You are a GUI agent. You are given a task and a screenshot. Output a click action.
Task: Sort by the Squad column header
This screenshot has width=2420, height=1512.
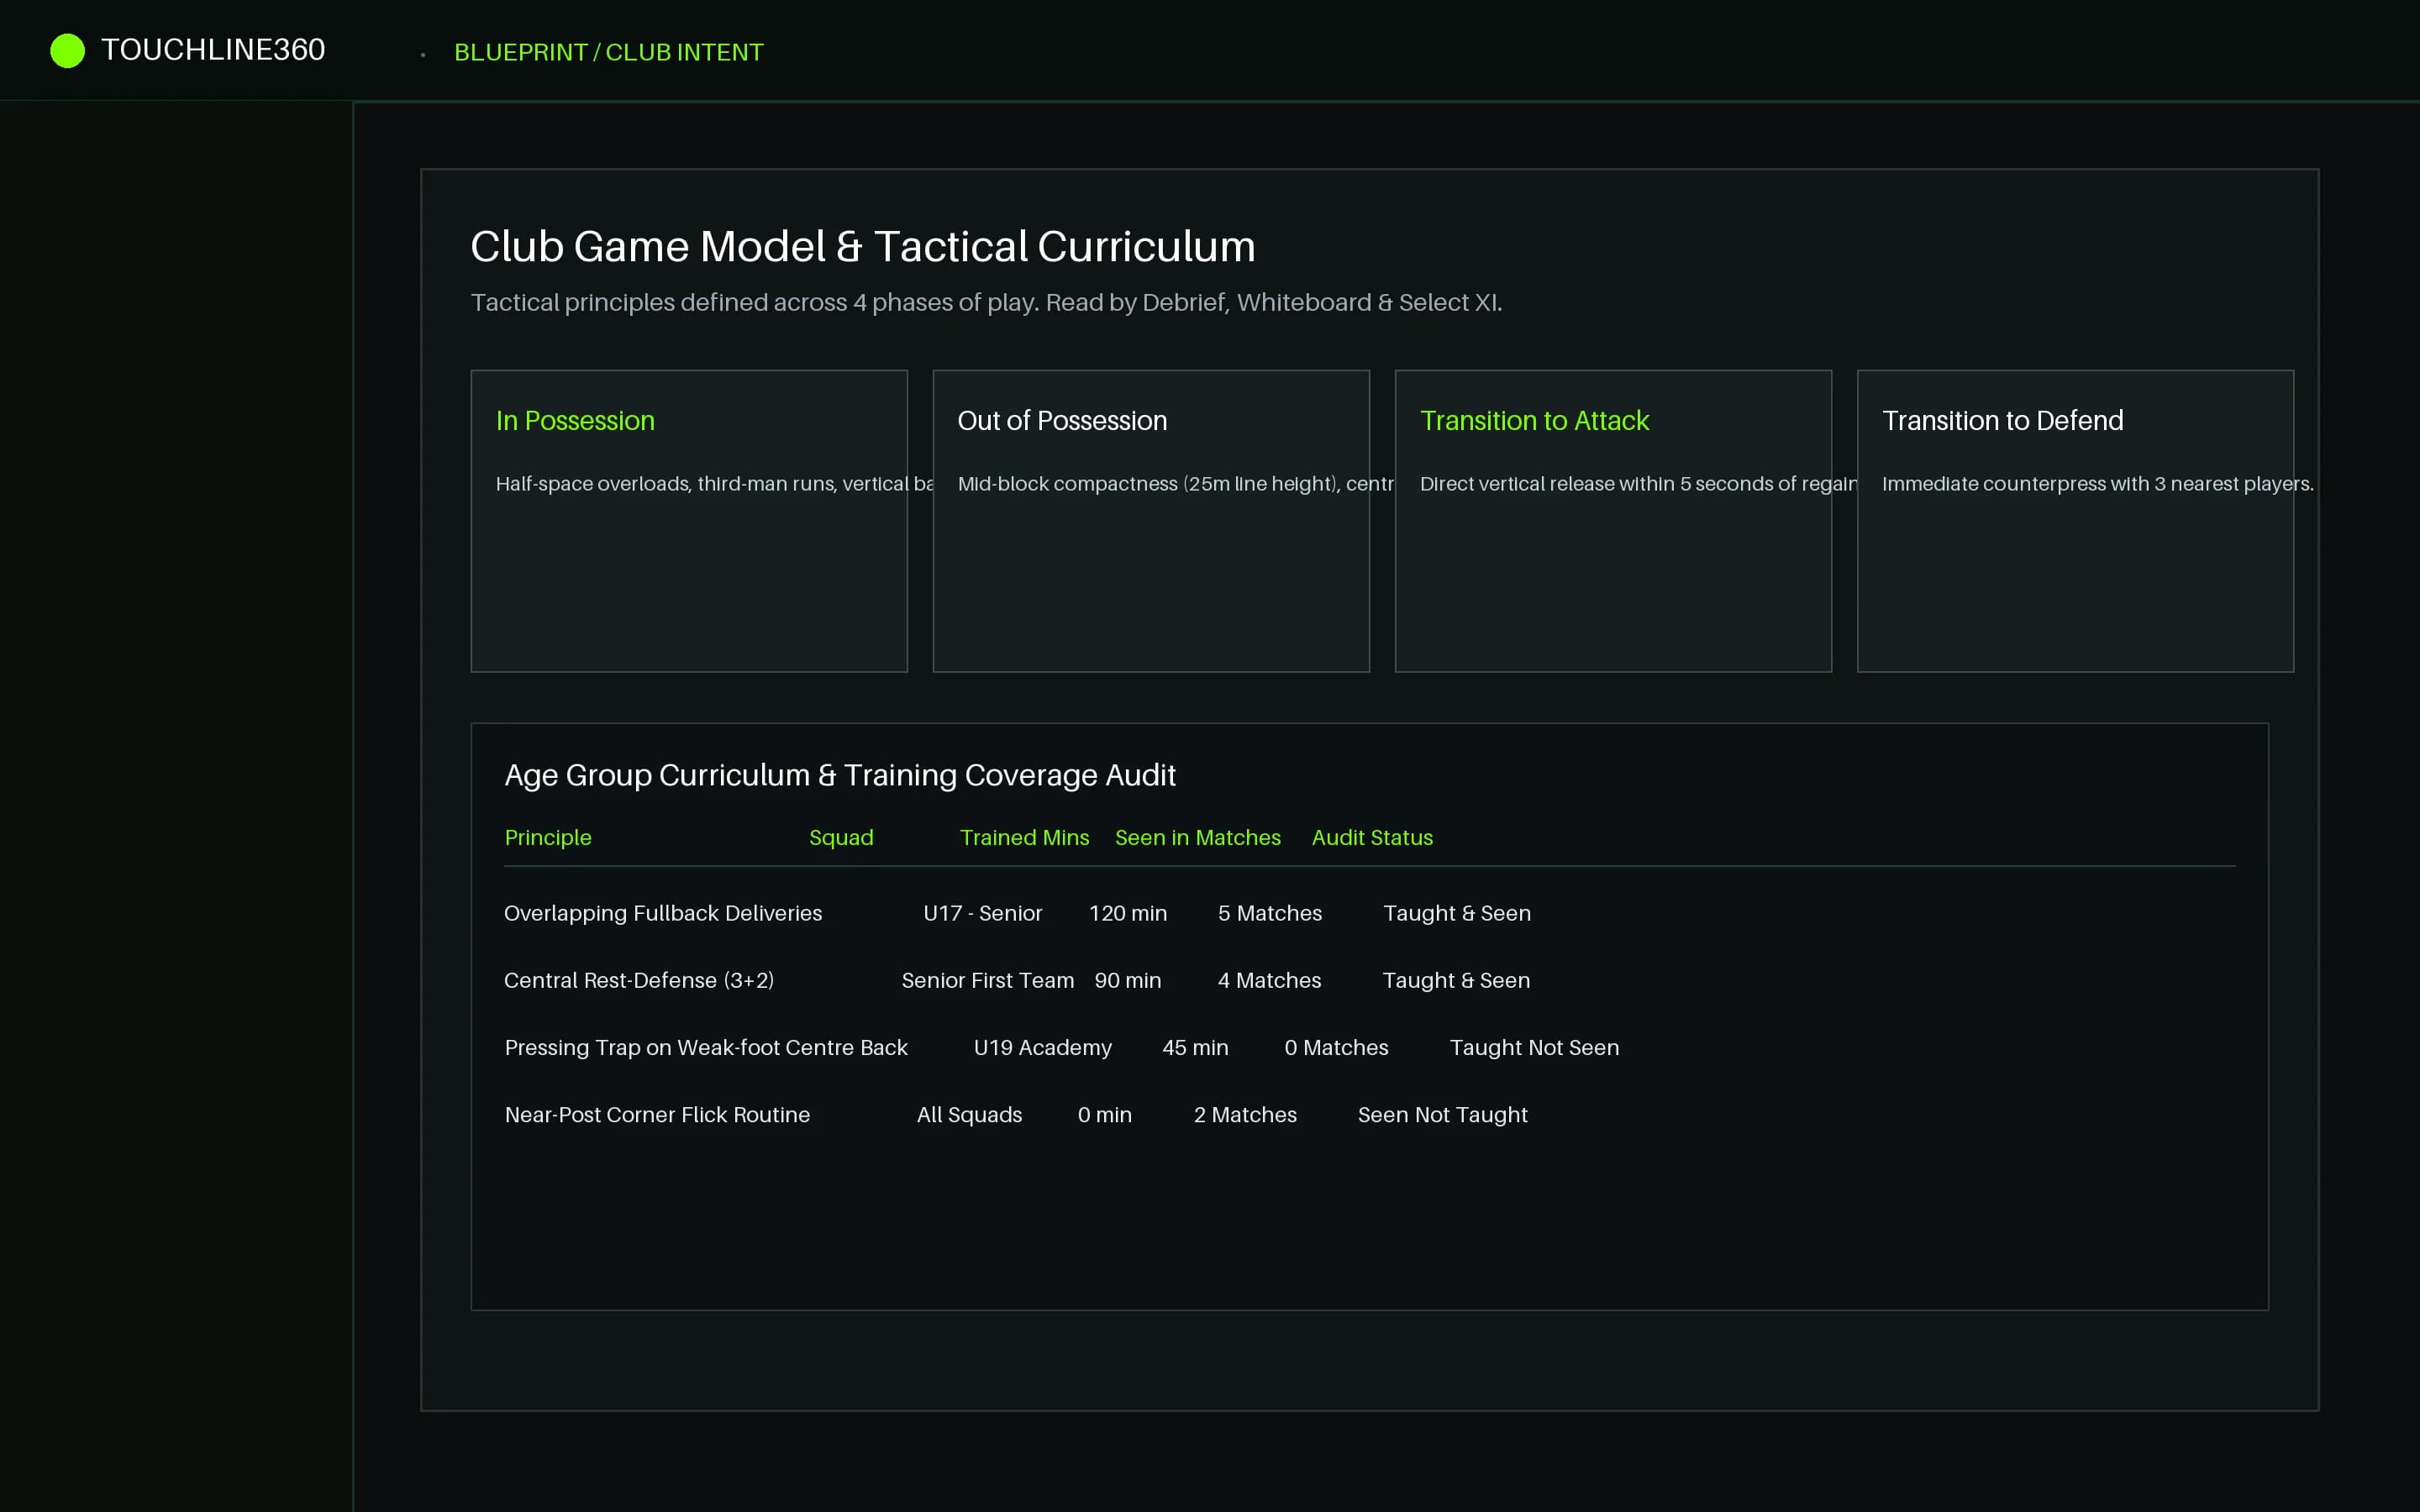click(x=841, y=838)
